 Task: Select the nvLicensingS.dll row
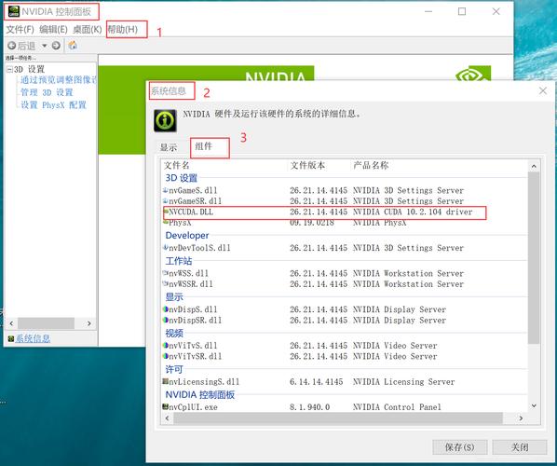click(x=345, y=382)
